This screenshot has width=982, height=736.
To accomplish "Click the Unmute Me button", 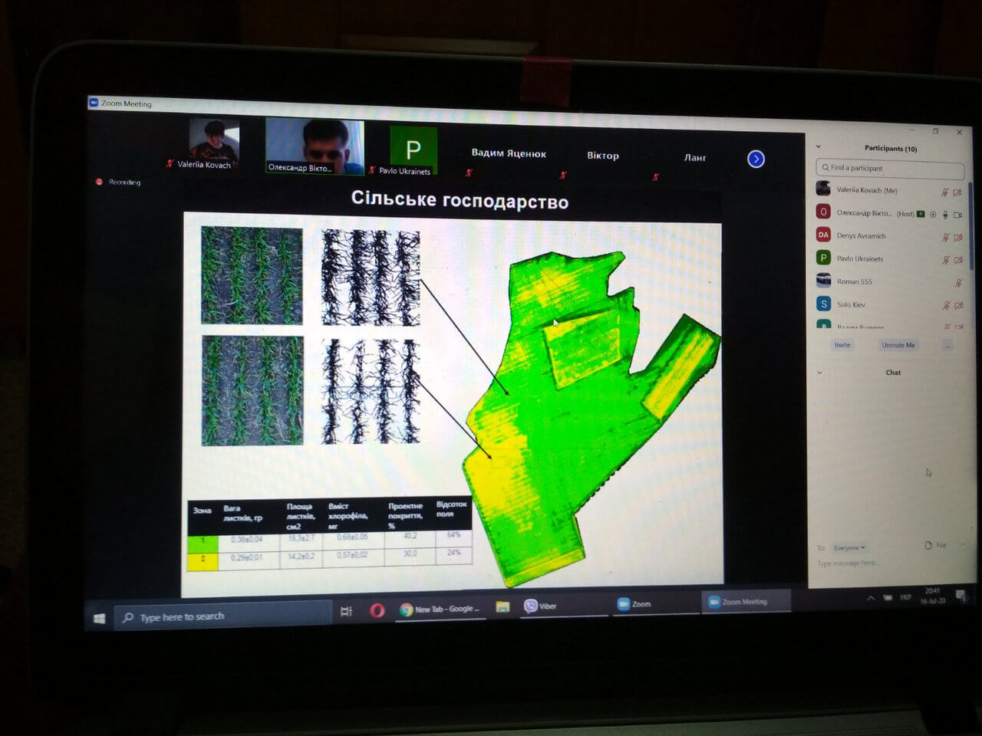I will (898, 345).
